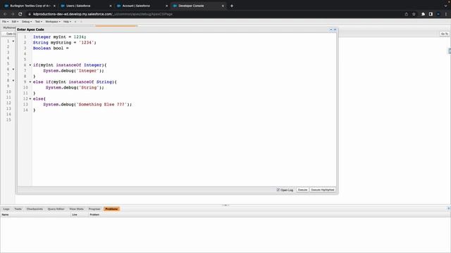The image size is (451, 253).
Task: Click the bottom panel splitter collapse handle
Action: click(x=225, y=205)
